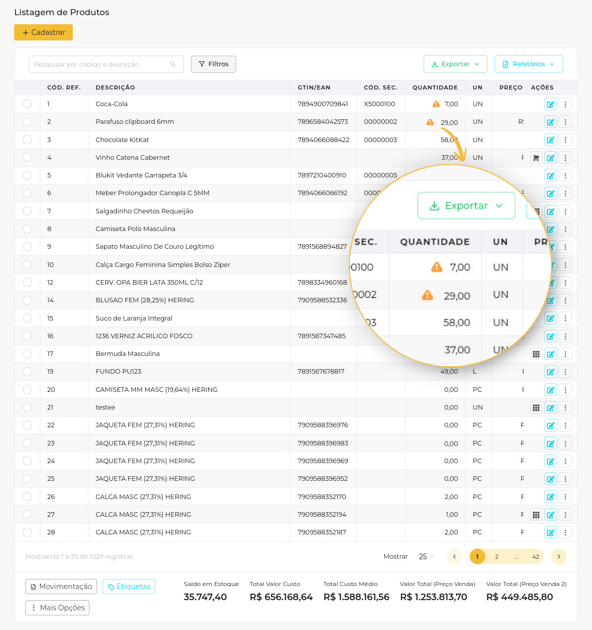This screenshot has width=592, height=630.
Task: Open grid icon on Bermuda Masculina row
Action: coord(536,354)
